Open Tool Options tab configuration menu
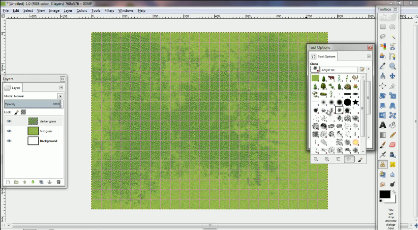Viewport: 418px width, 230px height. (368, 56)
